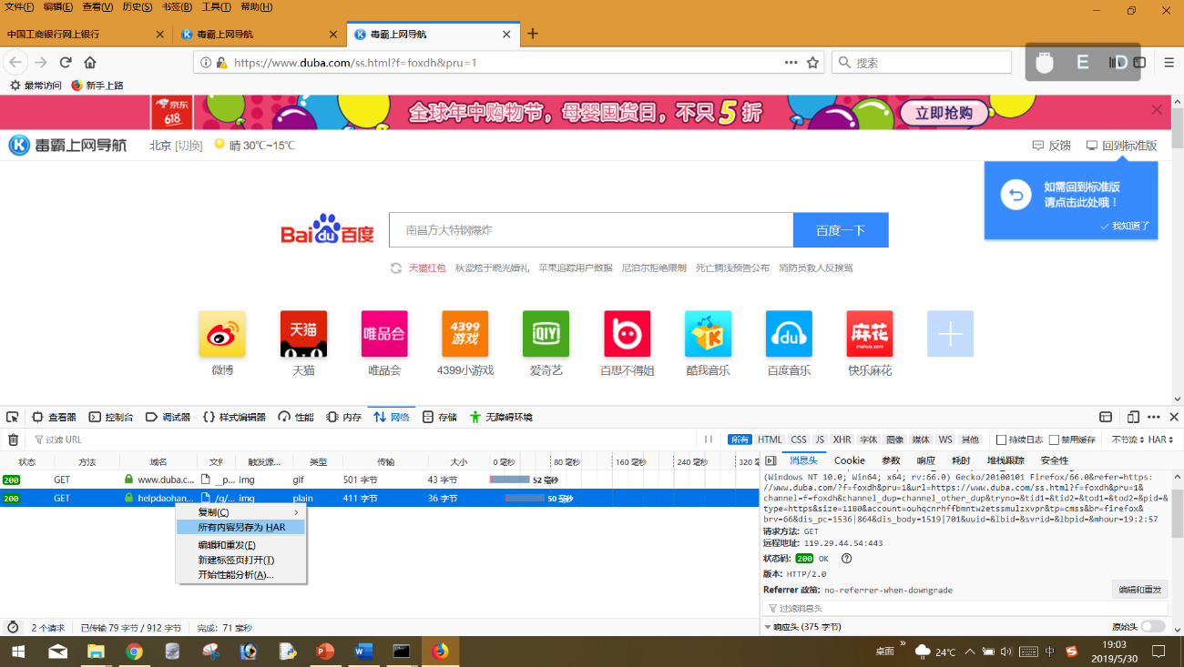Clear network requests with the trash icon
This screenshot has height=667, width=1184.
click(13, 440)
